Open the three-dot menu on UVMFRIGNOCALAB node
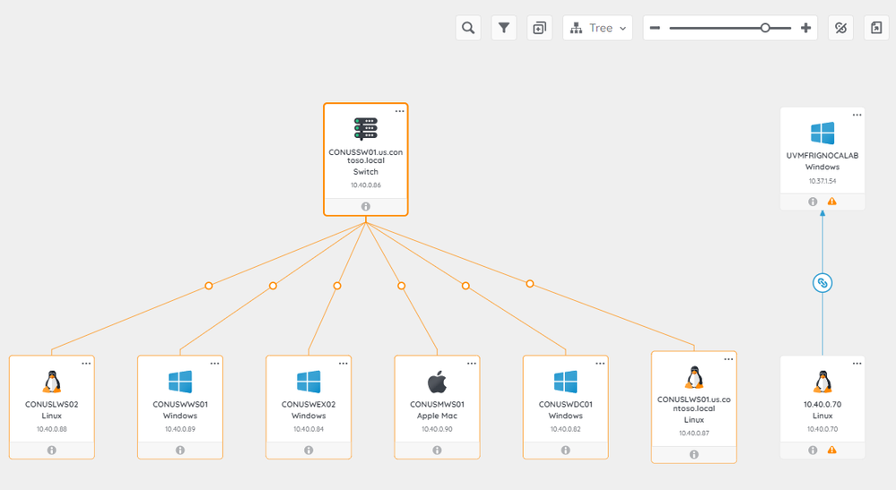This screenshot has height=490, width=896. tap(857, 115)
